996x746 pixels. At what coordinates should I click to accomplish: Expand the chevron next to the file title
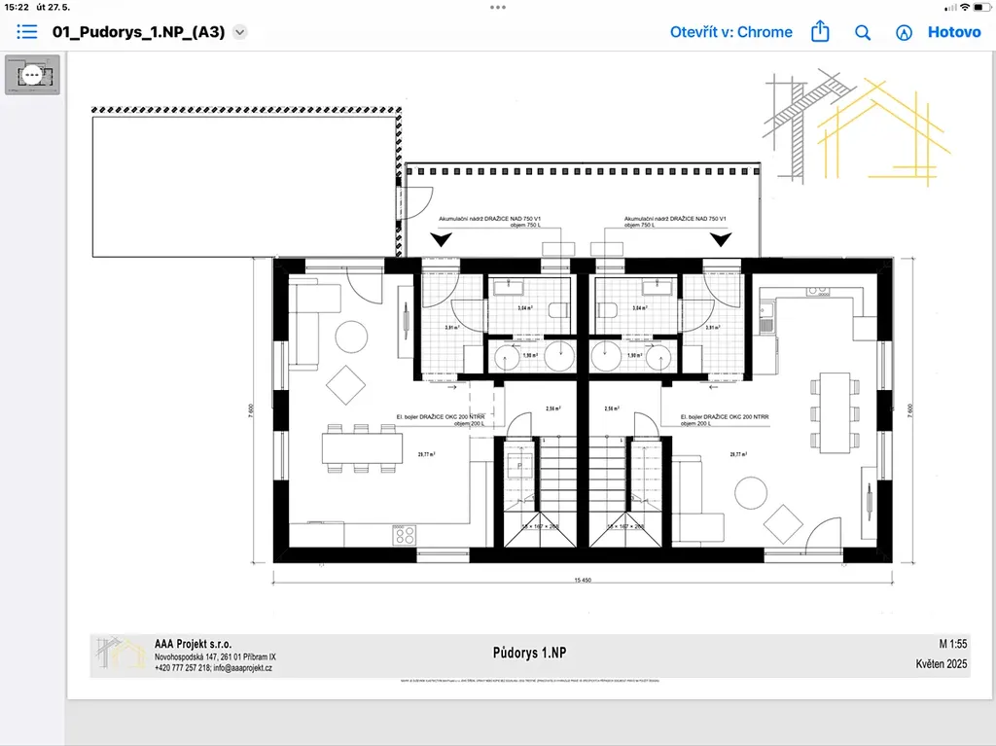[x=240, y=32]
